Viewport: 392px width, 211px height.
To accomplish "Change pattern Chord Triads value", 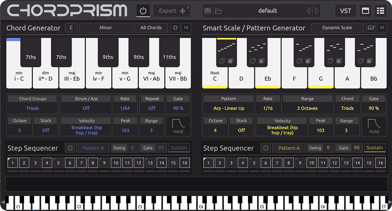I will pyautogui.click(x=348, y=108).
